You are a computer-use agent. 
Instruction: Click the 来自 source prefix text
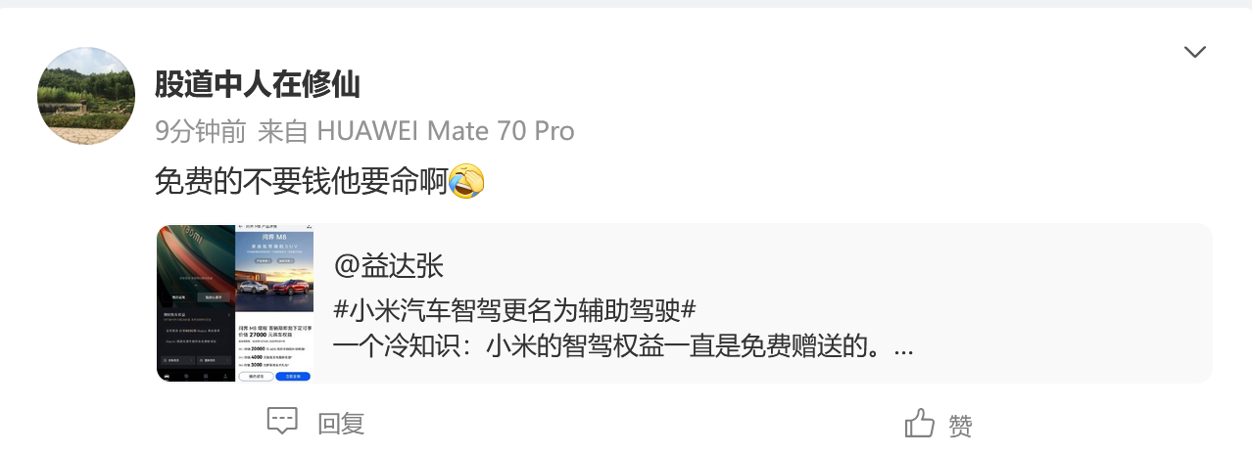click(x=283, y=131)
